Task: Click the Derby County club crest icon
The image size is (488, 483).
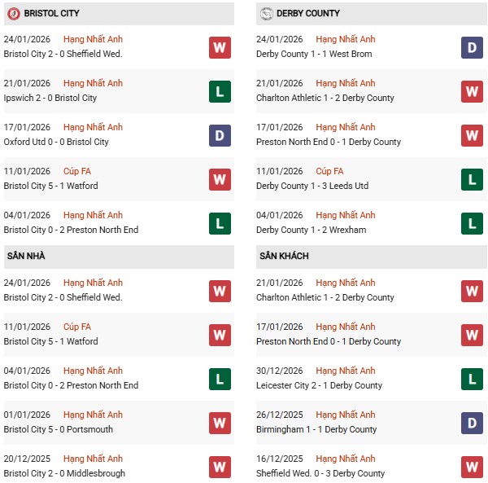Action: (x=266, y=13)
